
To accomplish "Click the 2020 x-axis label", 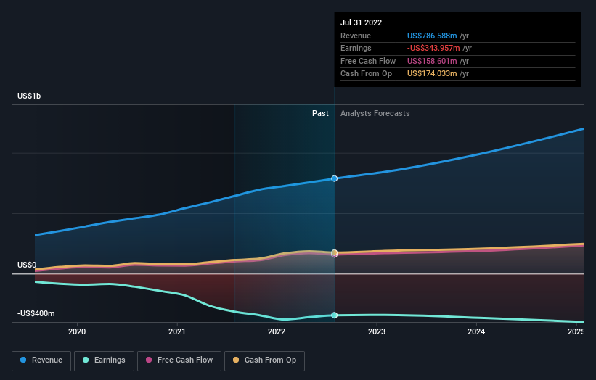I will (x=77, y=331).
